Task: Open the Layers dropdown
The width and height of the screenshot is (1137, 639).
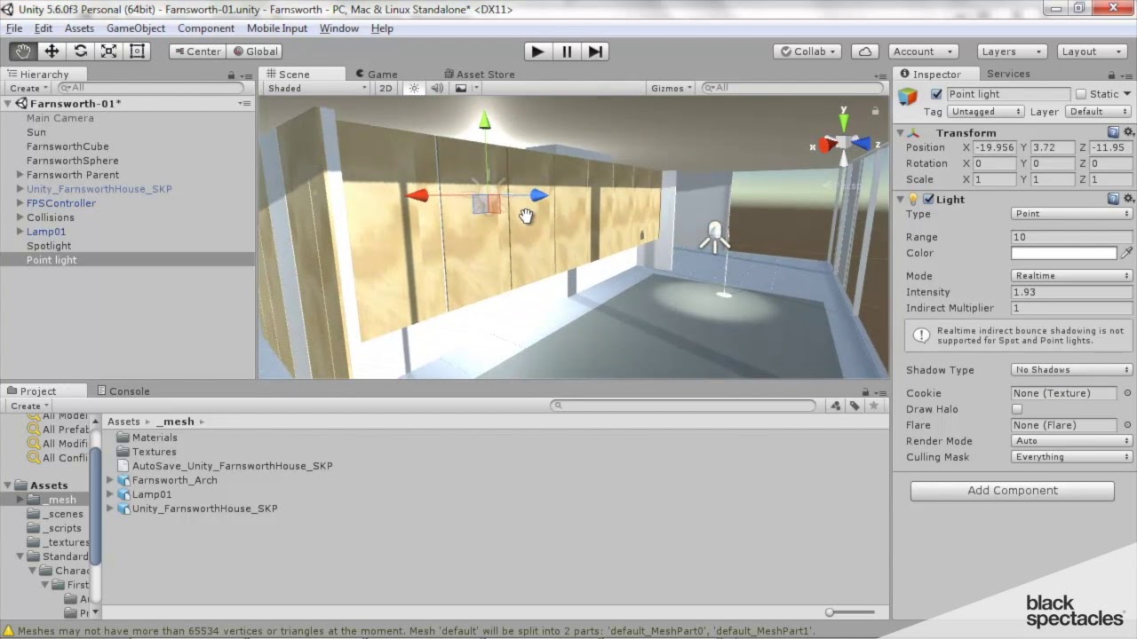Action: pos(1012,51)
